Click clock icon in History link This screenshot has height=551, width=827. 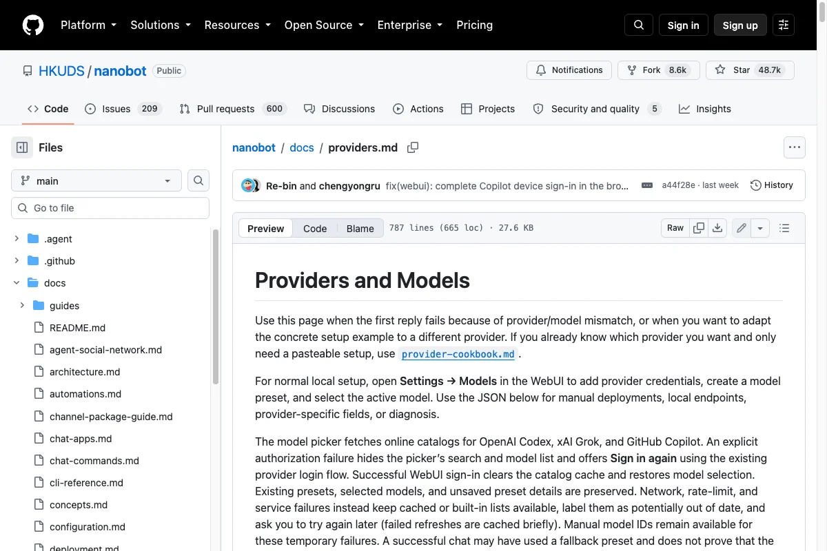click(756, 185)
